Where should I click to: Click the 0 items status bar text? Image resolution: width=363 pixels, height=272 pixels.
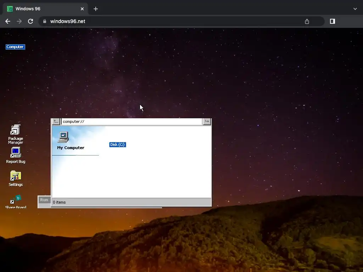(59, 202)
